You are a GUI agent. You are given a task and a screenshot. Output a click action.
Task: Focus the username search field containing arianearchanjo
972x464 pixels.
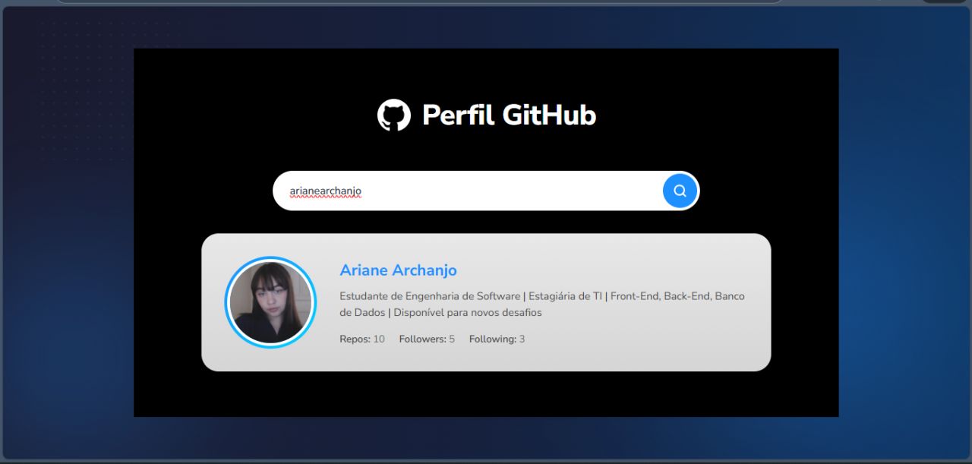click(486, 191)
